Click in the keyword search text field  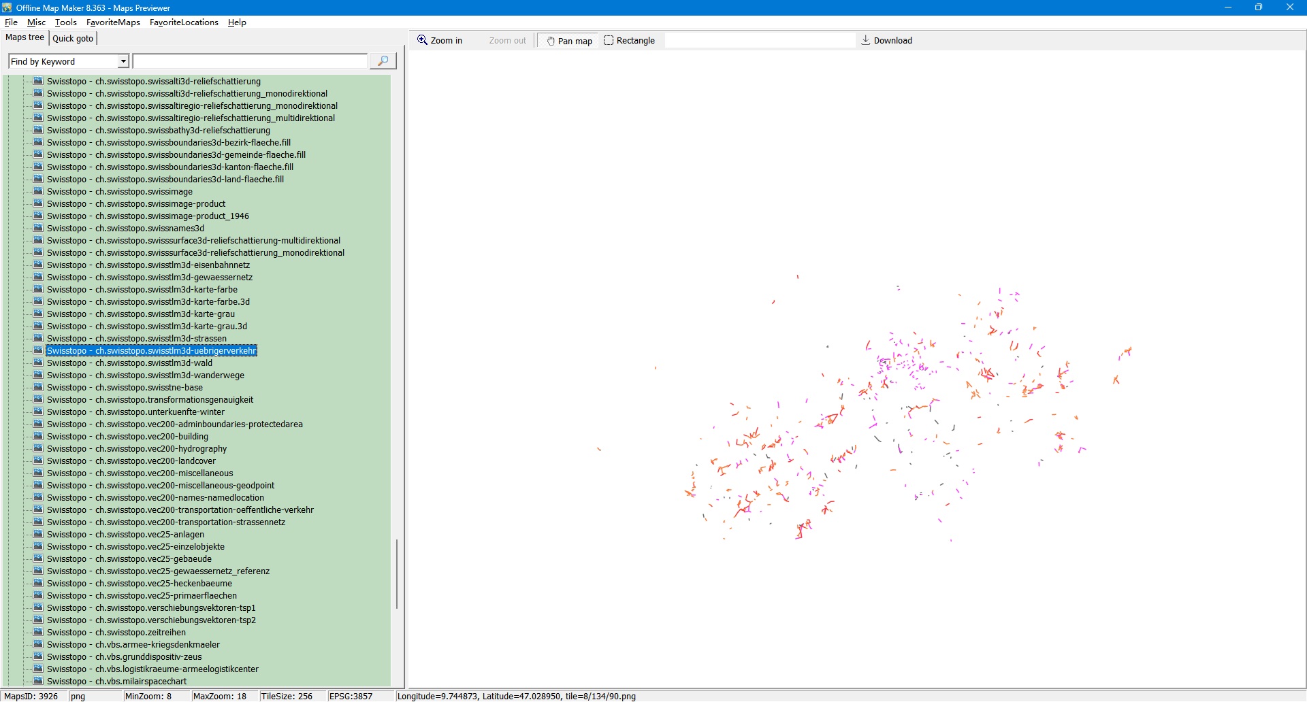tap(250, 61)
